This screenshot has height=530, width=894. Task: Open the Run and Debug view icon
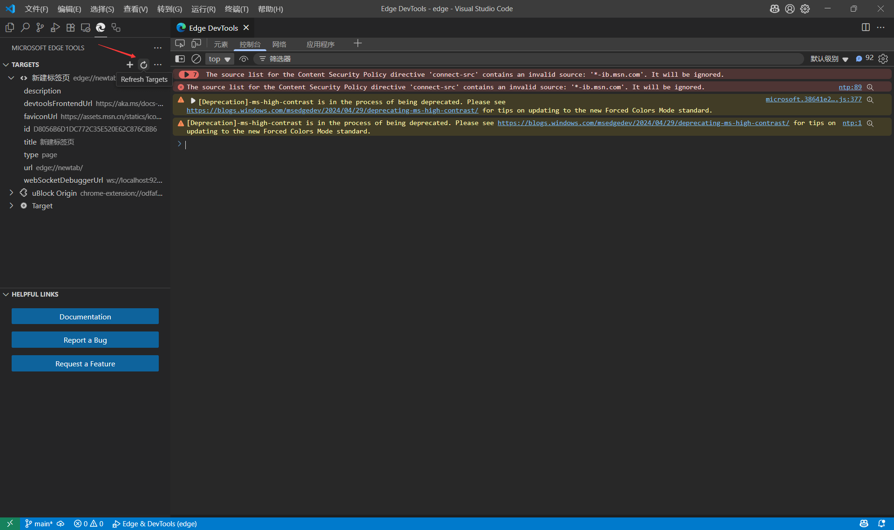(x=55, y=28)
